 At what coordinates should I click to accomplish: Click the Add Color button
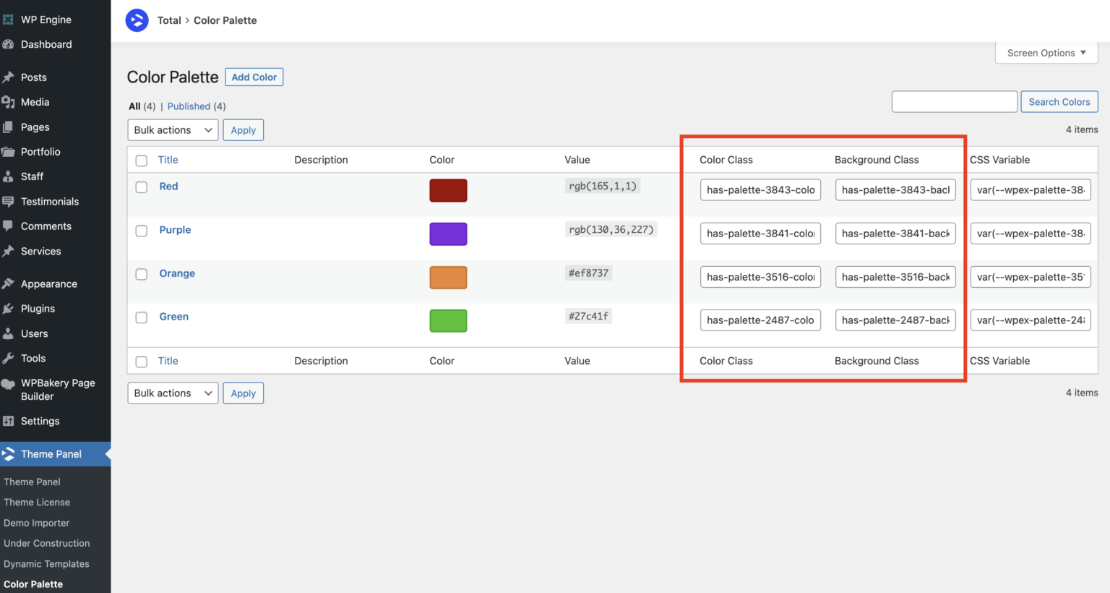[x=254, y=77]
